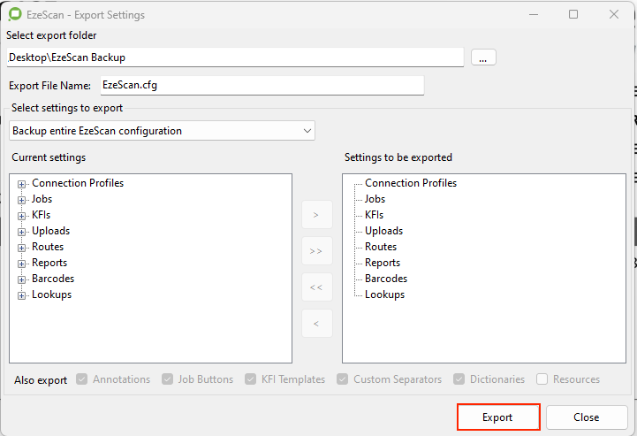The width and height of the screenshot is (637, 436).
Task: Expand the Barcodes node in Current settings
Action: pyautogui.click(x=22, y=279)
